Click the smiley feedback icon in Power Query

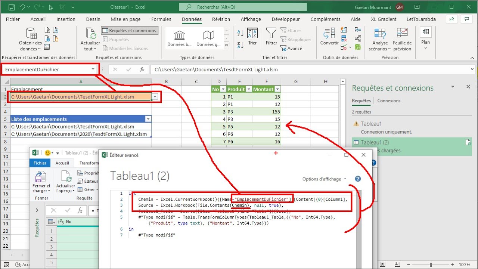(48, 153)
